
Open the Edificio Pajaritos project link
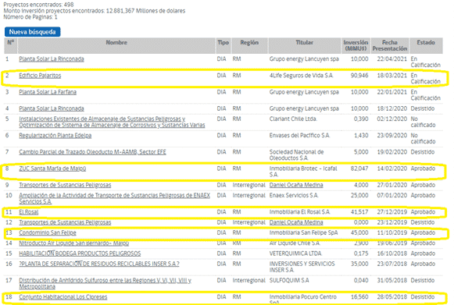(40, 76)
